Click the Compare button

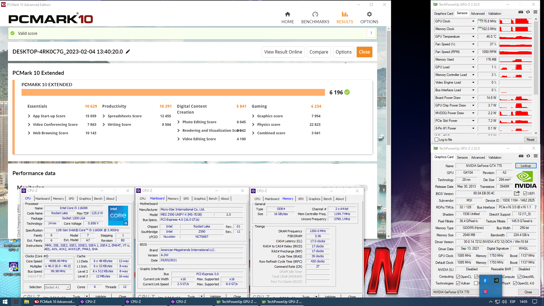pyautogui.click(x=319, y=52)
